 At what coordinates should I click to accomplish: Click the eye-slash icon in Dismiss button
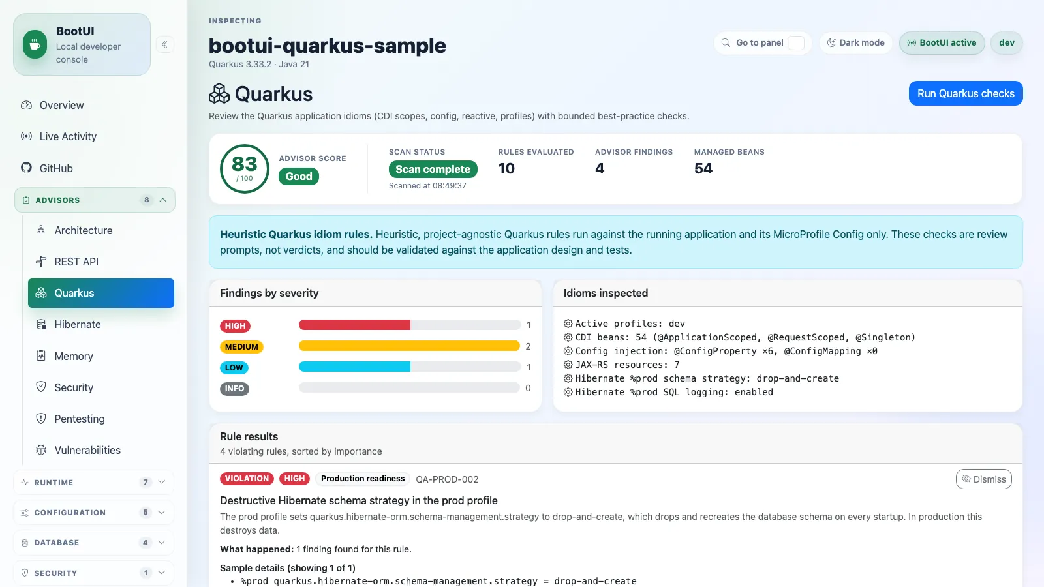966,479
